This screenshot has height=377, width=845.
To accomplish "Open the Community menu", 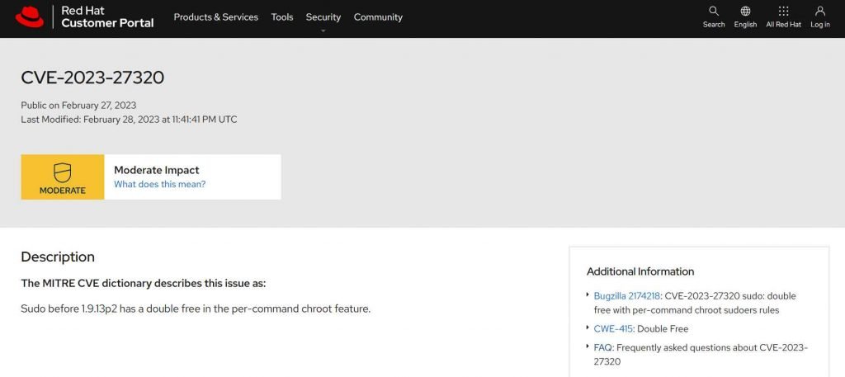I will 378,17.
